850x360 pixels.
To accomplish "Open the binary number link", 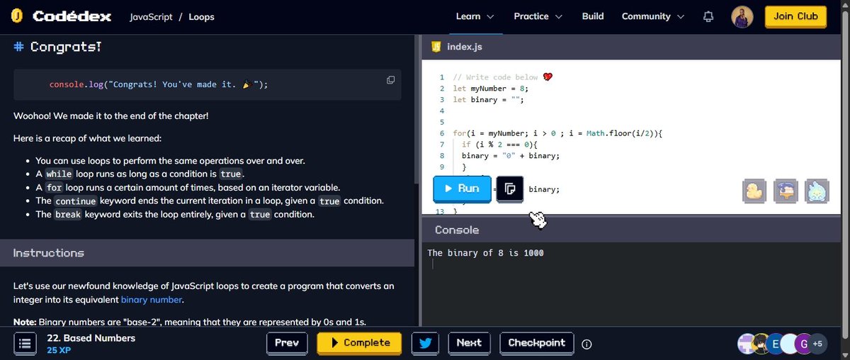I will pyautogui.click(x=152, y=300).
